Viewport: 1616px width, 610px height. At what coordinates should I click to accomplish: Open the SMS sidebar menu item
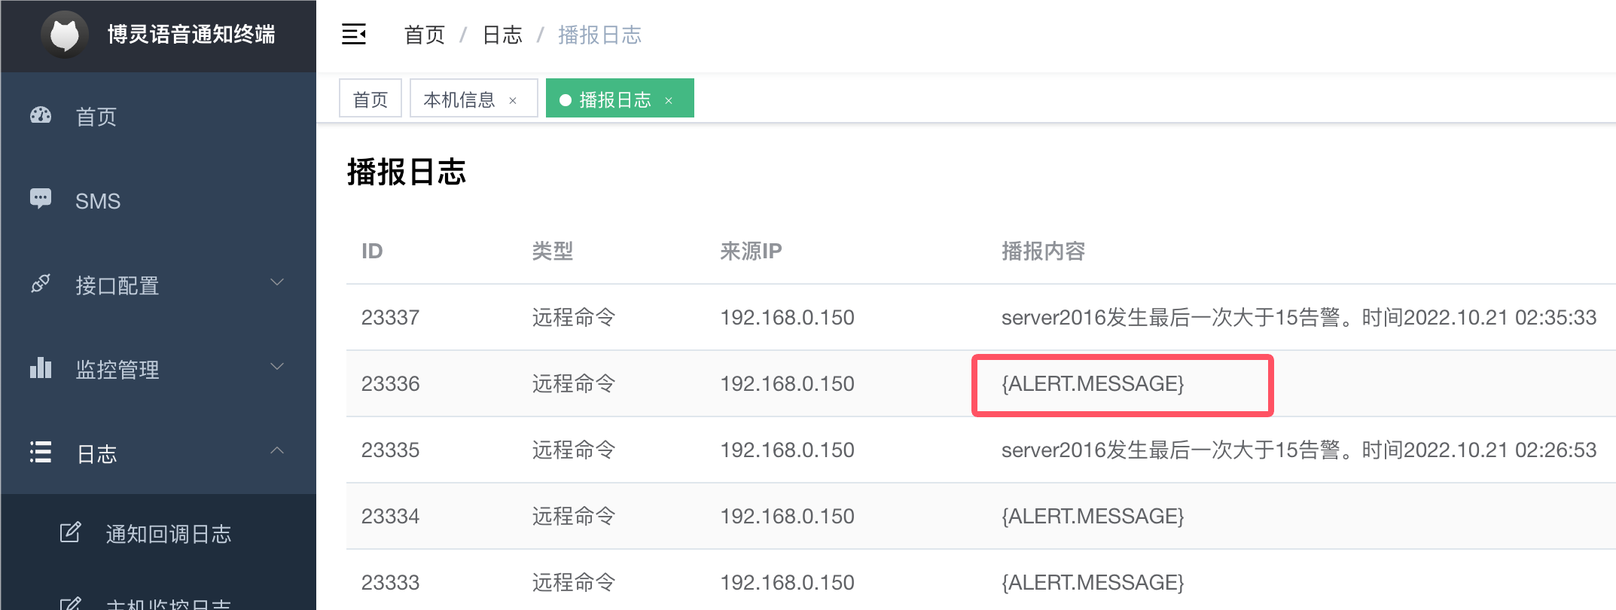click(158, 200)
